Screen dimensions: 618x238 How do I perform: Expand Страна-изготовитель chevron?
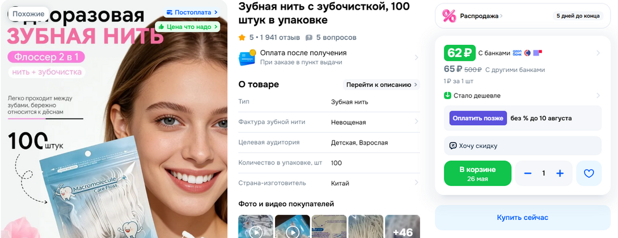point(416,183)
